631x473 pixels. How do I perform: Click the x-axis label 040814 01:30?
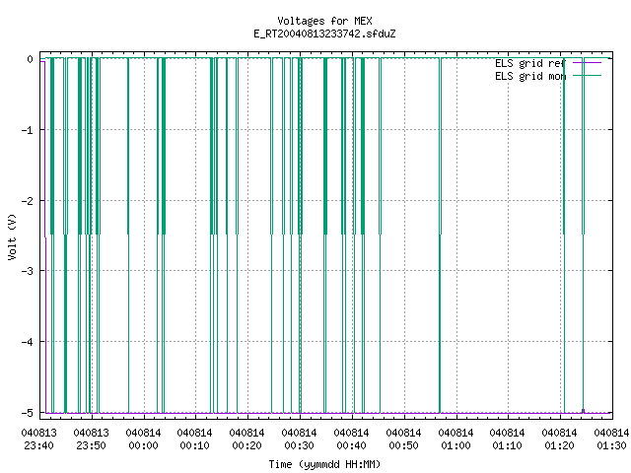(611, 439)
